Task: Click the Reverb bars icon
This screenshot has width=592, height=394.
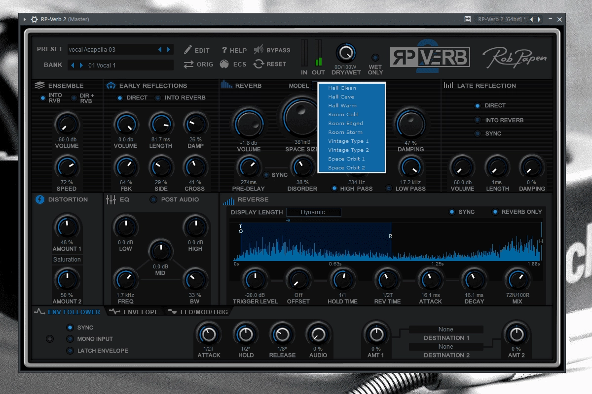Action: [x=227, y=85]
